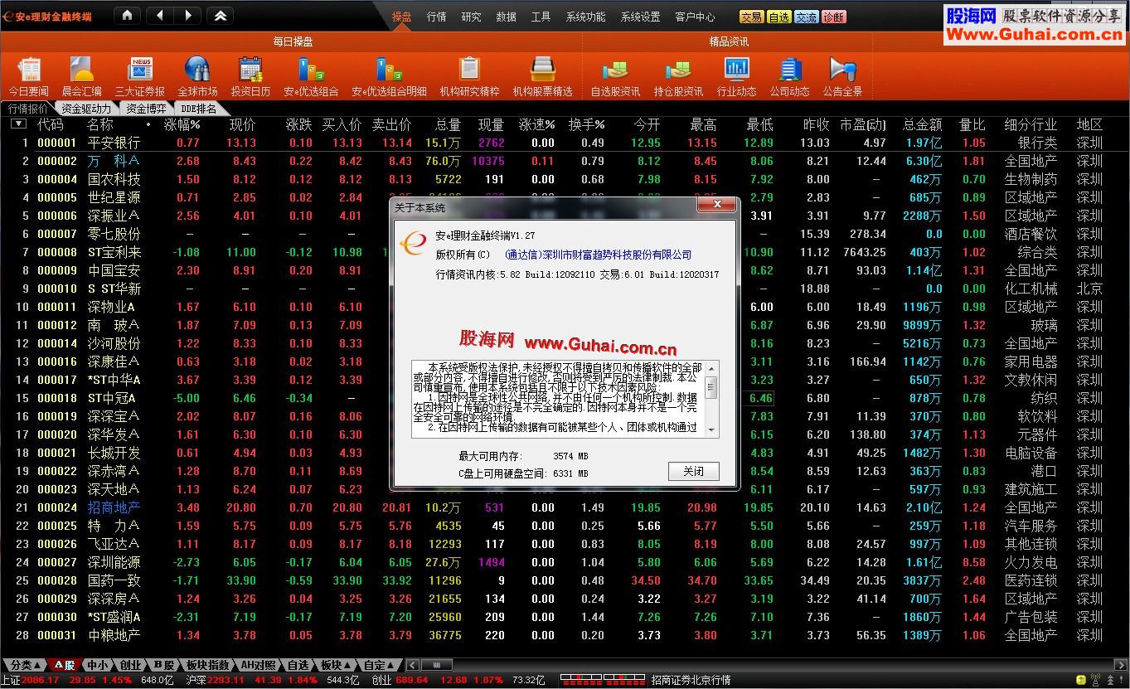Open the 数据 top menu
The width and height of the screenshot is (1130, 689).
click(x=506, y=17)
